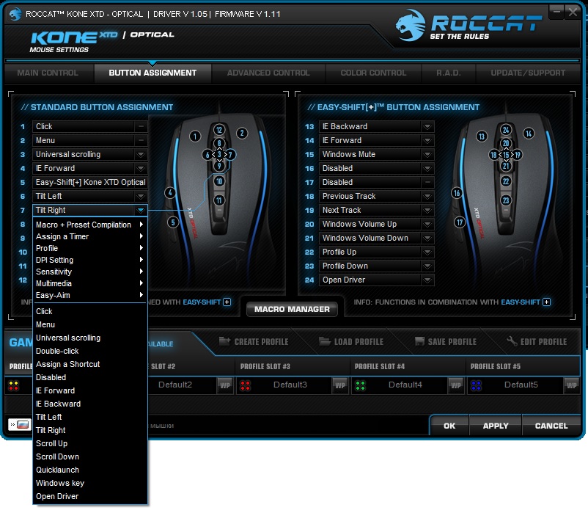Select marker 22 on the Easy-Shift mouse diagram
The height and width of the screenshot is (513, 588).
[x=506, y=181]
